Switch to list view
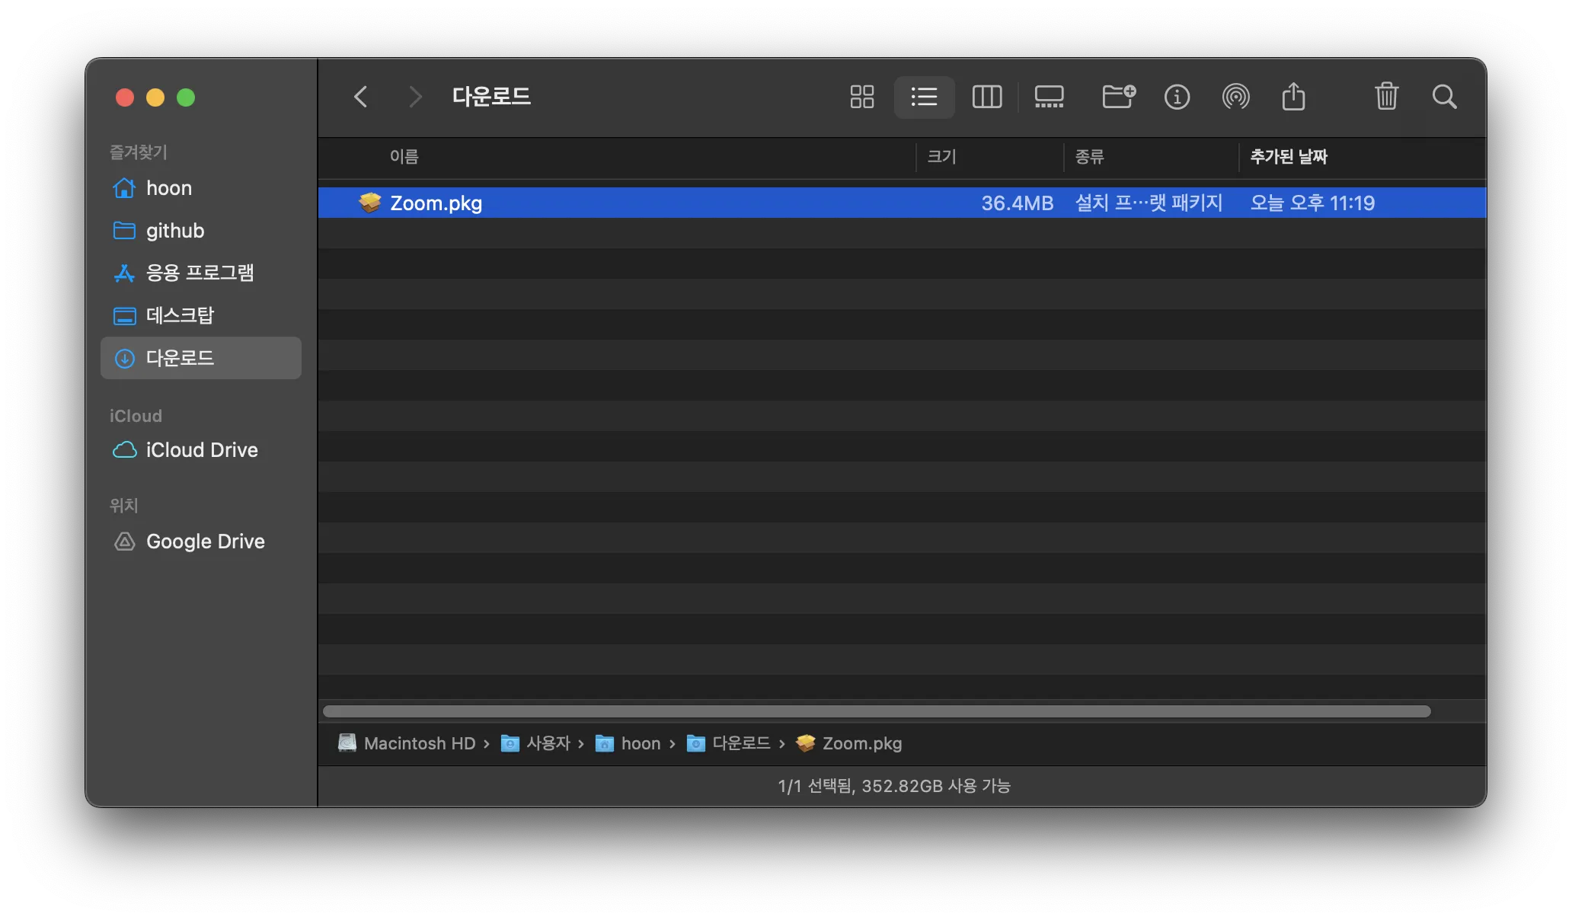 (x=924, y=97)
